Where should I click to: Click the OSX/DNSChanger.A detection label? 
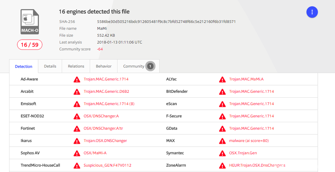(101, 116)
